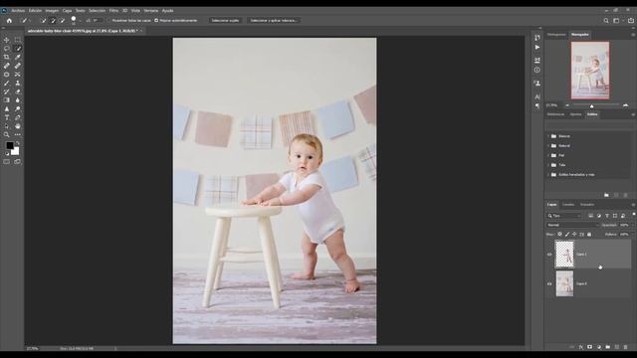Open layer styles fx button
This screenshot has width=637, height=358.
(581, 347)
